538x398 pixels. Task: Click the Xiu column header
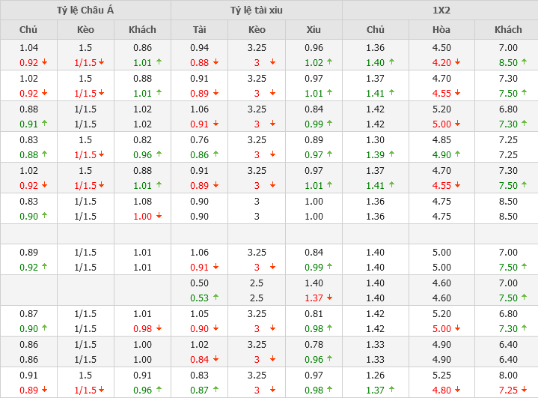314,30
